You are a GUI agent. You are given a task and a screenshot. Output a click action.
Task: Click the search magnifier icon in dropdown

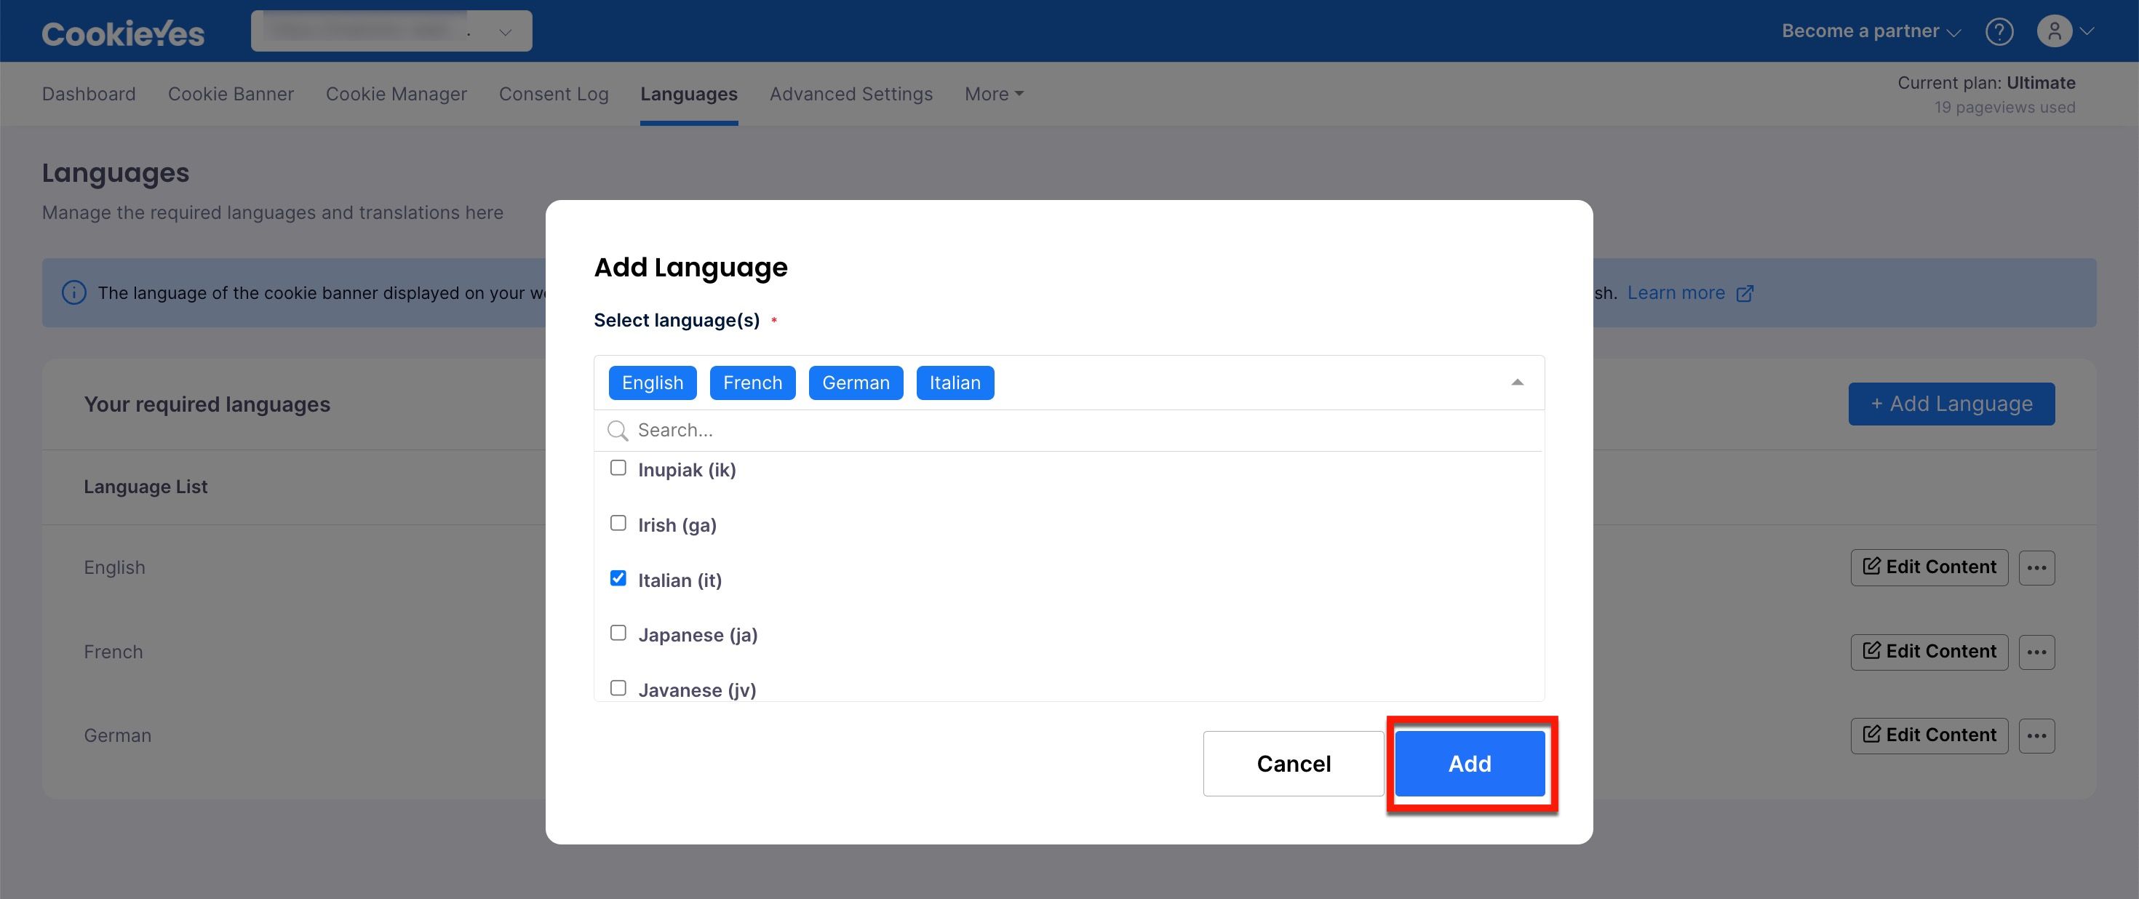point(617,430)
